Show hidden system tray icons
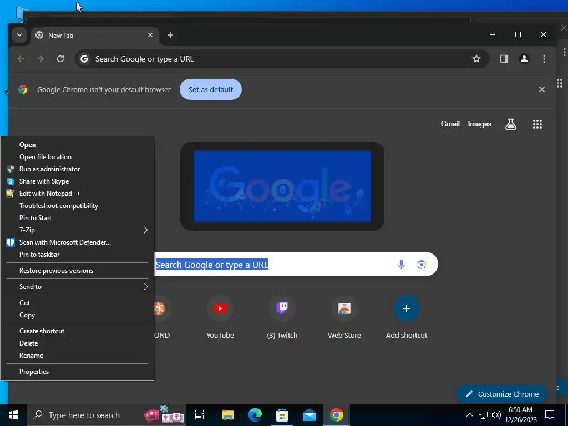568x426 pixels. [469, 415]
